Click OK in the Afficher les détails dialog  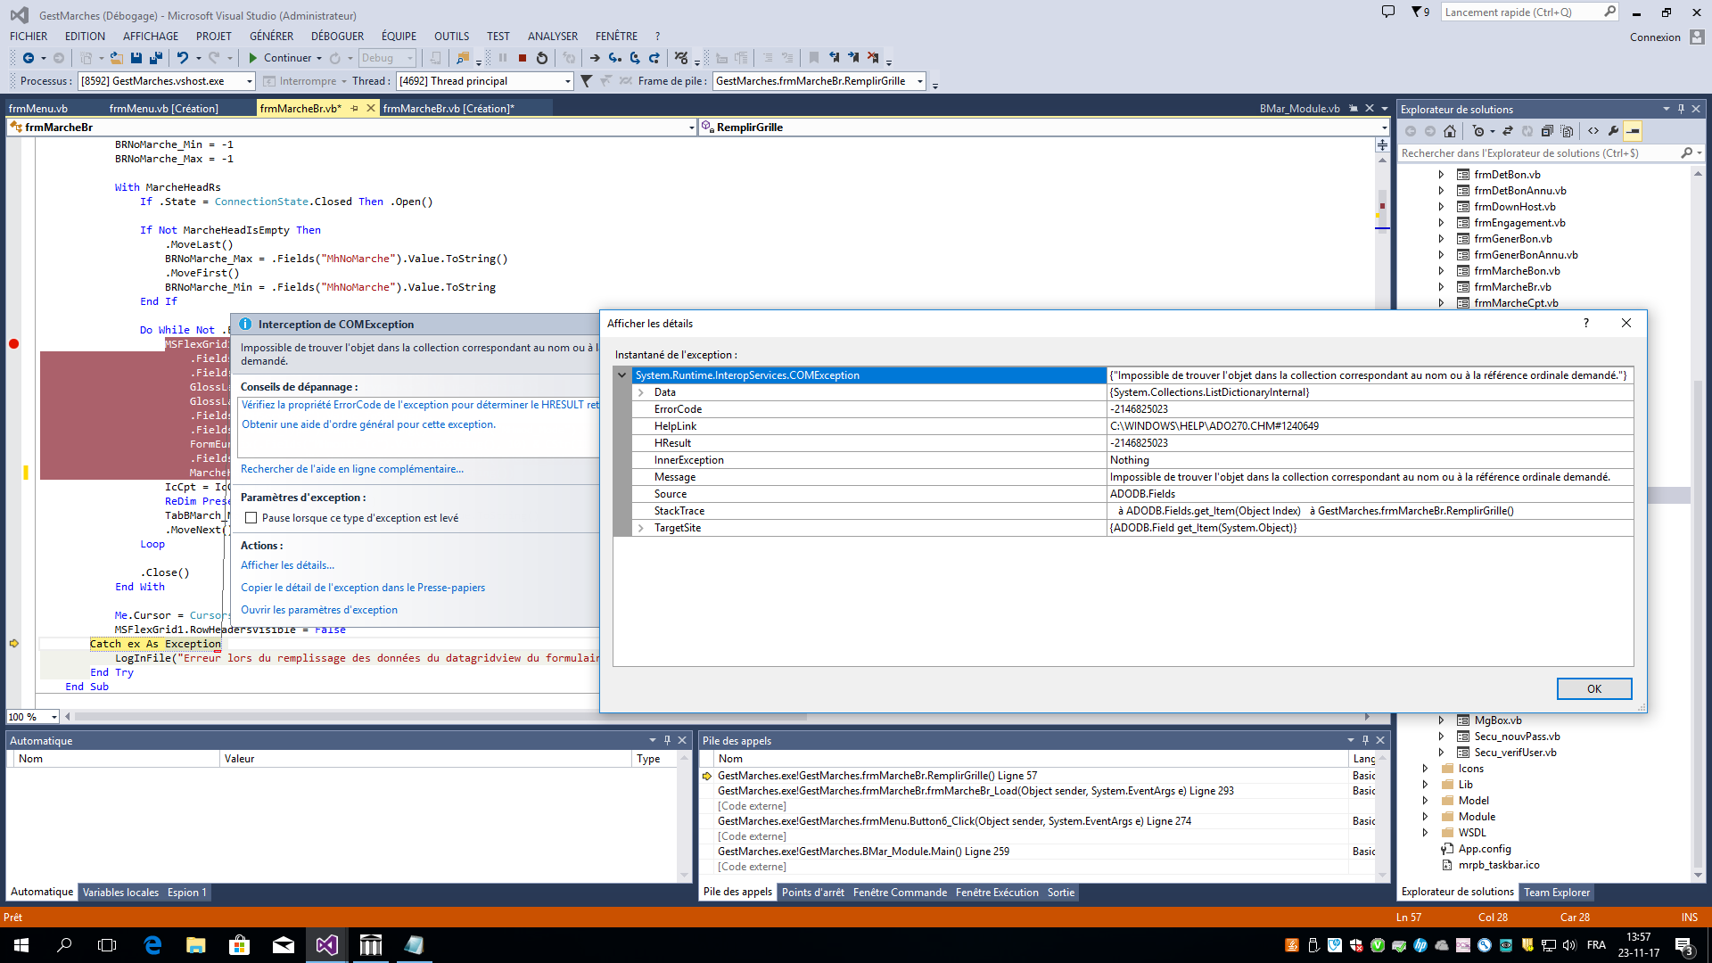(x=1594, y=689)
